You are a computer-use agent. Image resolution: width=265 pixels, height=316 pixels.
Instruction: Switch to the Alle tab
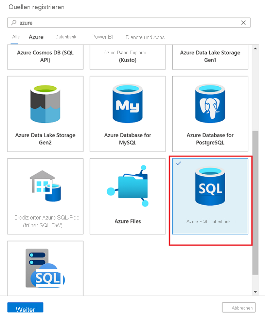(16, 37)
